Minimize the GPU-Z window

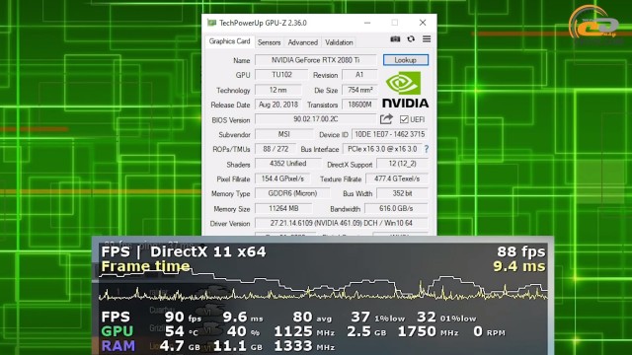click(x=367, y=23)
